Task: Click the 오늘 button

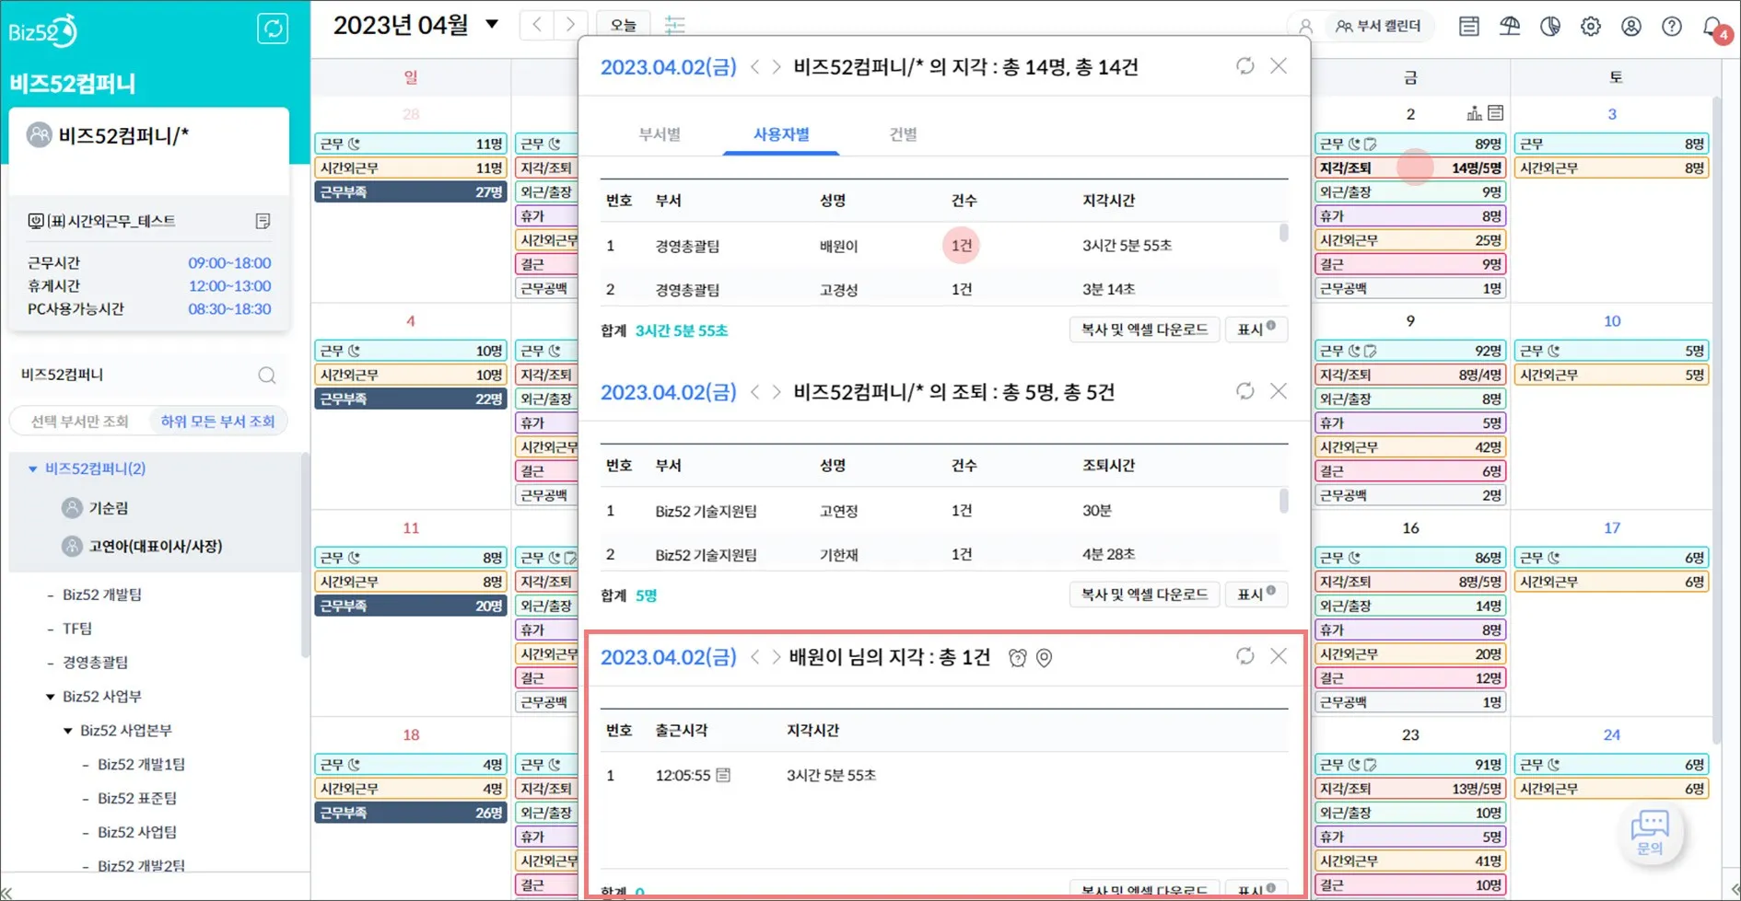Action: pyautogui.click(x=624, y=25)
